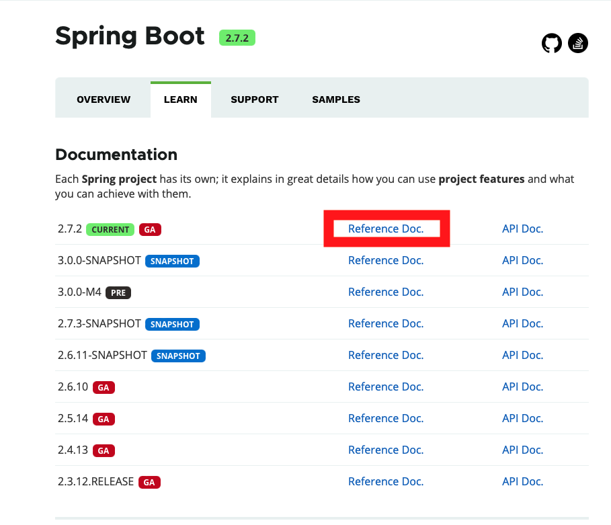Click the Spring Boot page title
The height and width of the screenshot is (525, 611).
[x=130, y=36]
